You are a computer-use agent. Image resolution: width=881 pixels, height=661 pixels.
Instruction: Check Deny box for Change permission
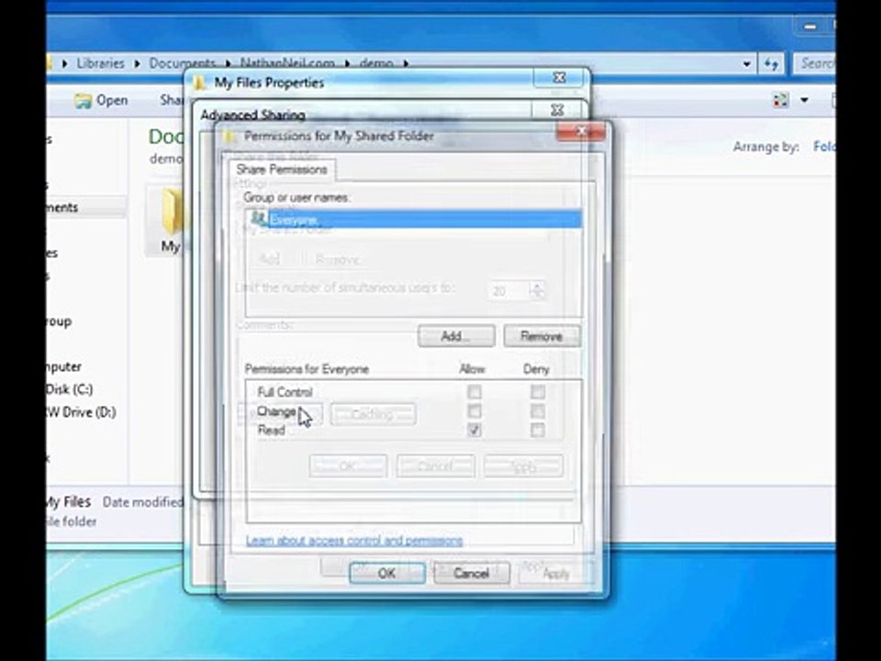538,411
